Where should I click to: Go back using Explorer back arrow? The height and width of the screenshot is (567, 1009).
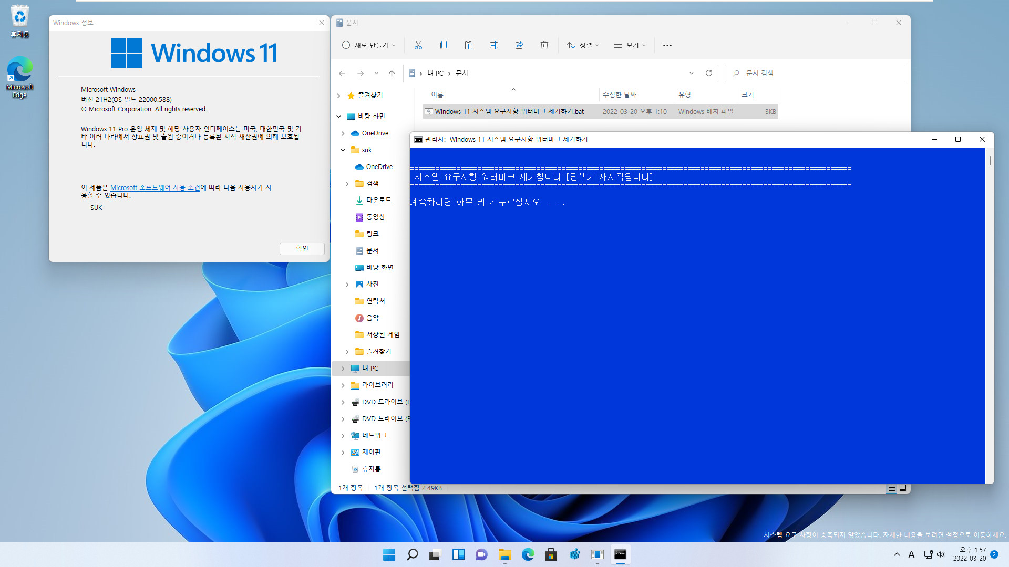tap(342, 73)
